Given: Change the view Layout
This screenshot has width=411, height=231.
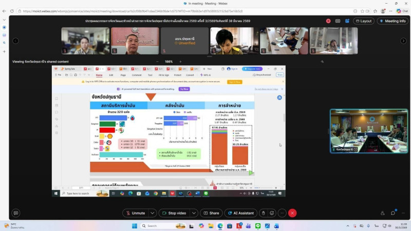Looking at the screenshot, I should (363, 21).
